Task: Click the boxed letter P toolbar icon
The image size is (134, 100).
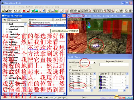Action: point(101,11)
